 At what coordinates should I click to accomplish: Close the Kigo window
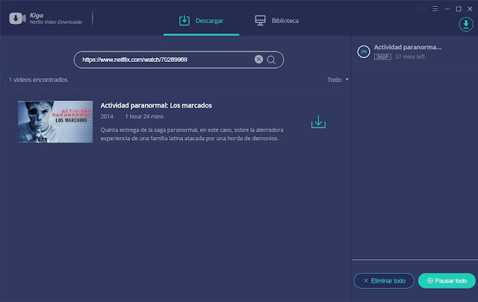(x=470, y=9)
